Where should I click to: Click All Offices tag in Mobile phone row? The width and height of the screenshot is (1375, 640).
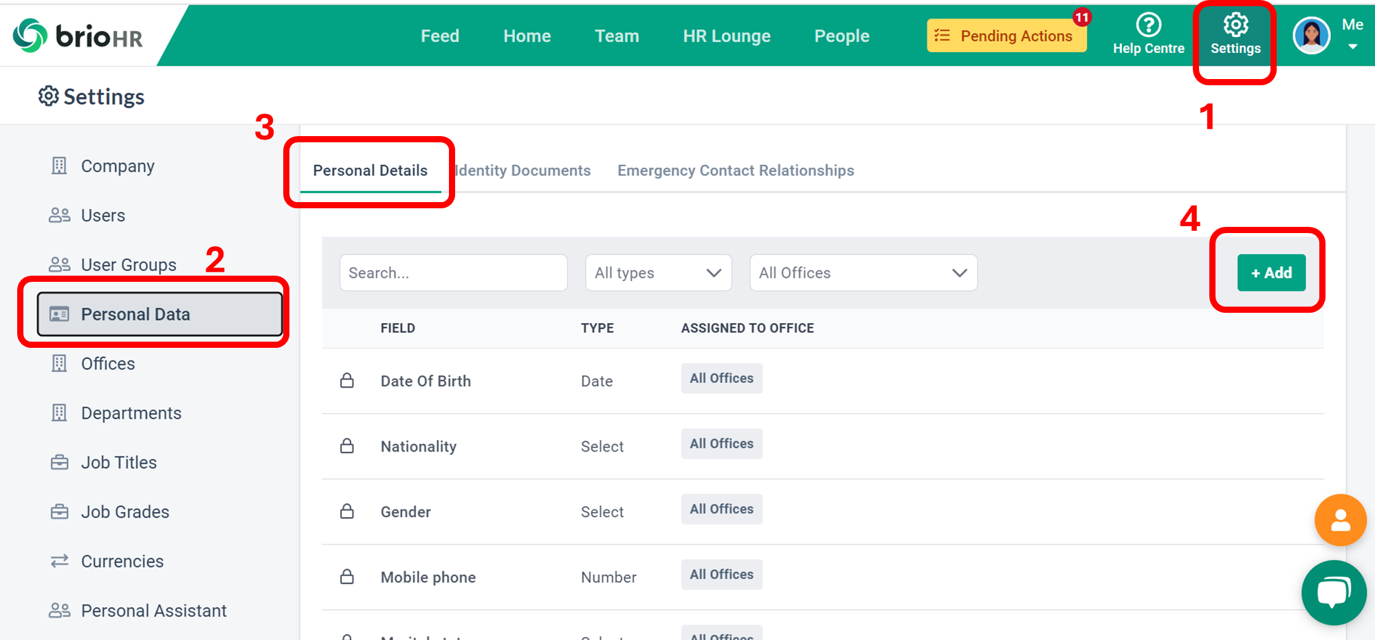click(x=722, y=574)
